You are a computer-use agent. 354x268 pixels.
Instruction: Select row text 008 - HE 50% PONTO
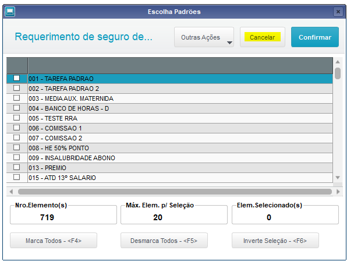pos(59,148)
